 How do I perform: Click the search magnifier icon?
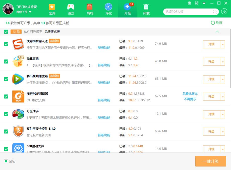(x=215, y=12)
